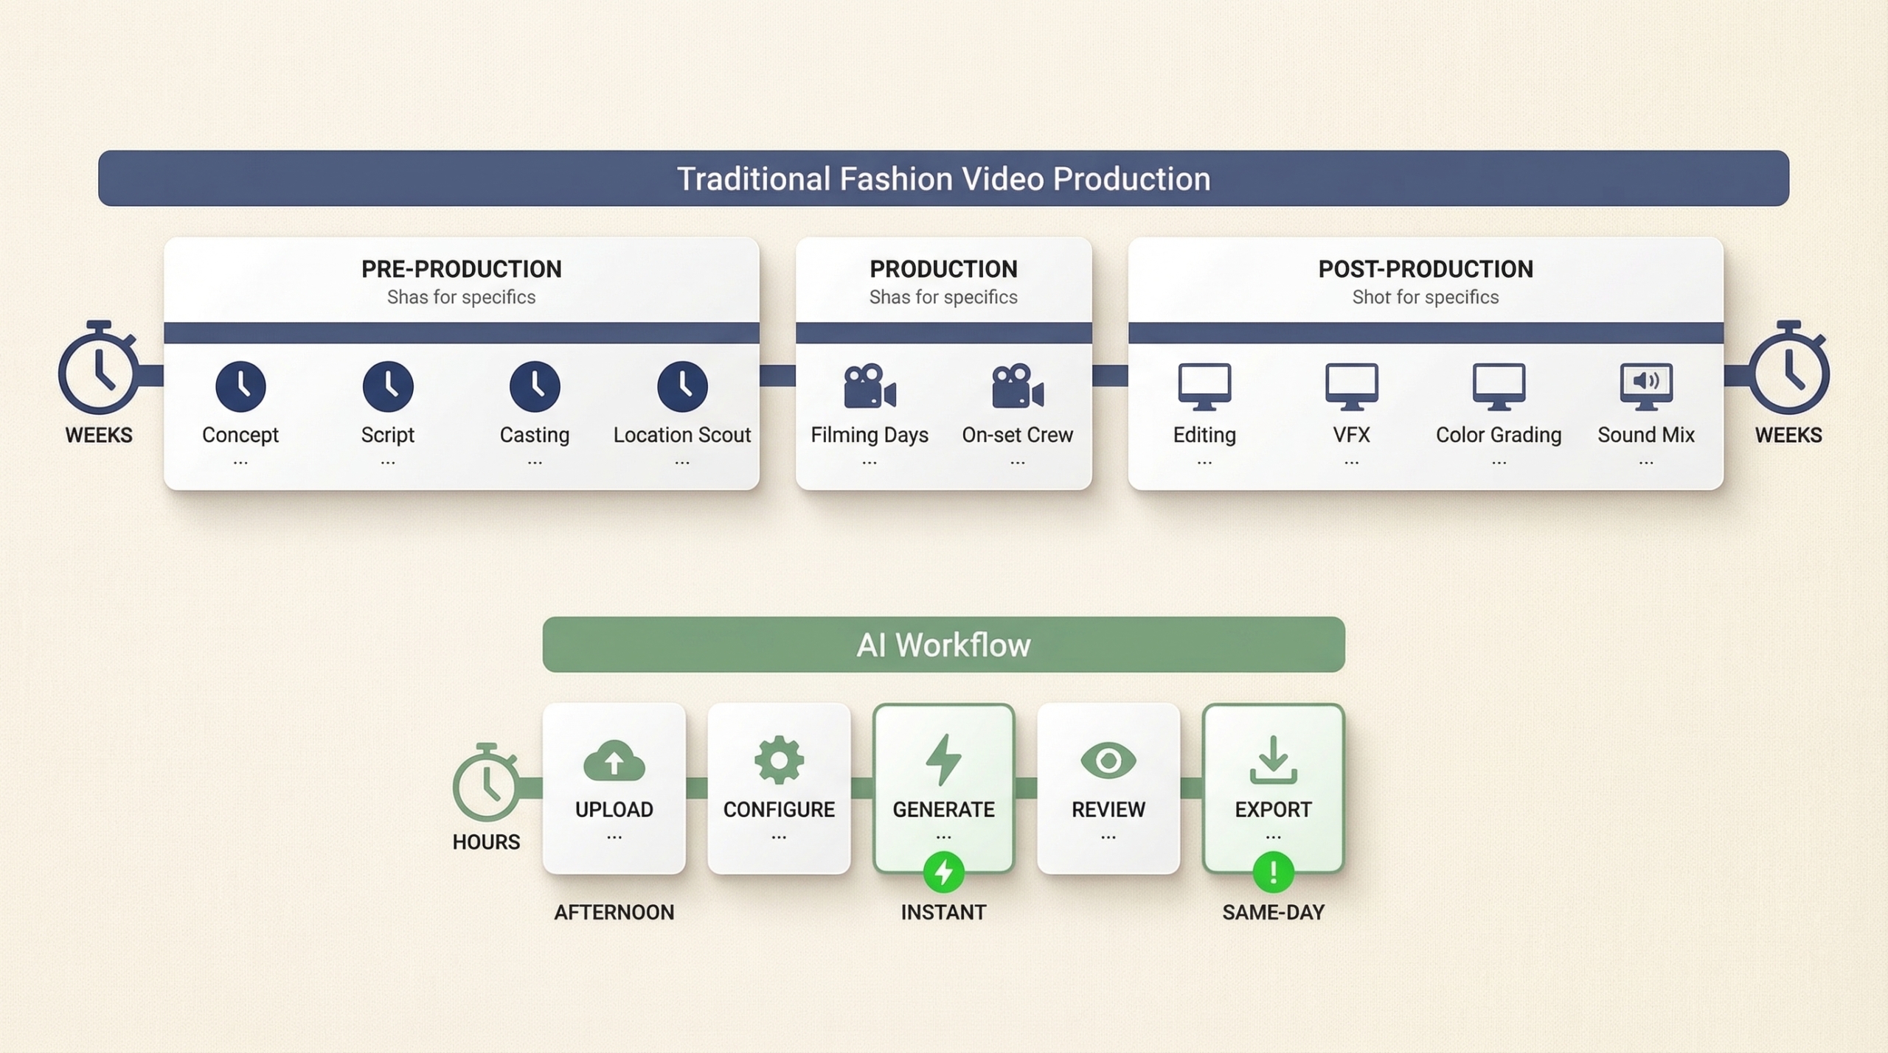The width and height of the screenshot is (1888, 1053).
Task: Select the AI Workflow green banner
Action: [943, 645]
